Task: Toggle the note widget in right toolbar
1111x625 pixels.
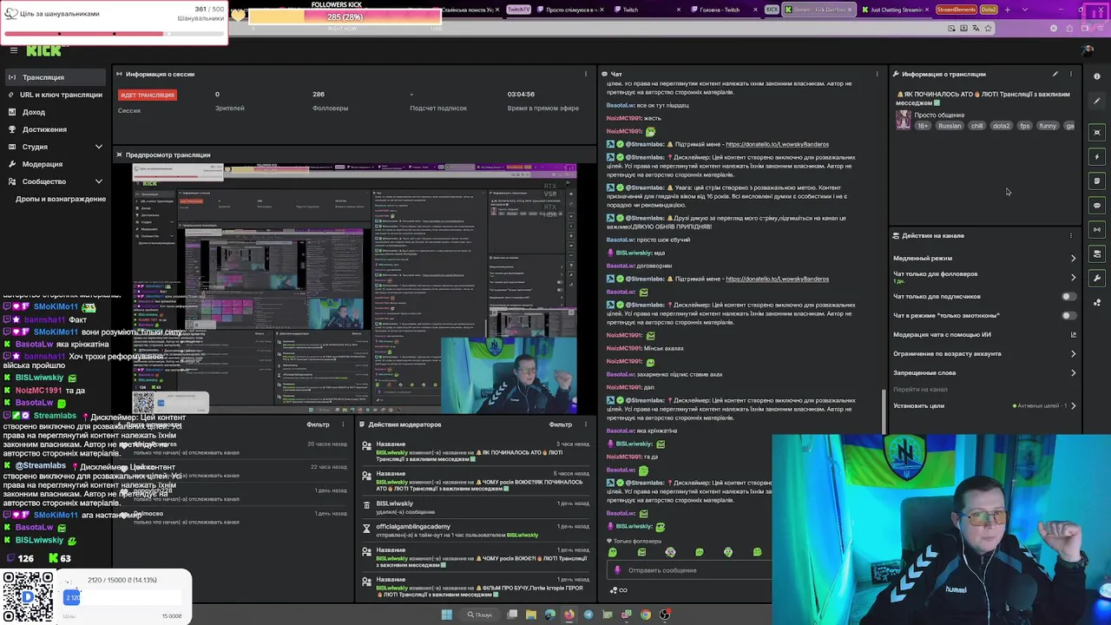Action: click(x=1097, y=181)
